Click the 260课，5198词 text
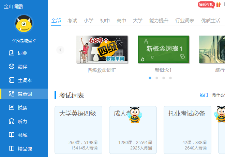The height and width of the screenshot is (157, 225). [83, 142]
